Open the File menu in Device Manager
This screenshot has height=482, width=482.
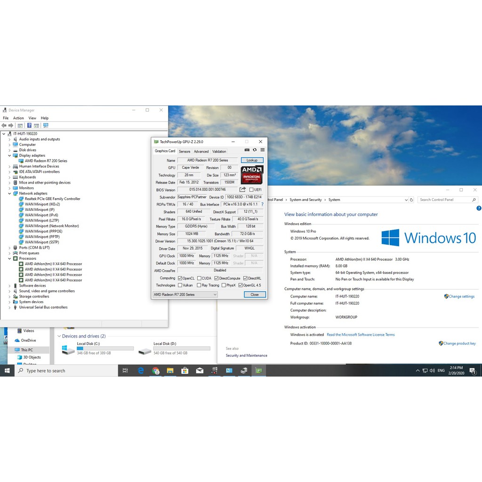(6, 118)
